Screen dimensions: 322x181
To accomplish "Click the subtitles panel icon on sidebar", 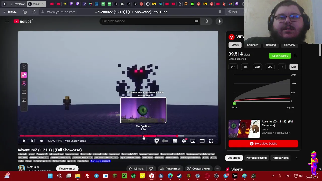I will (x=24, y=92).
